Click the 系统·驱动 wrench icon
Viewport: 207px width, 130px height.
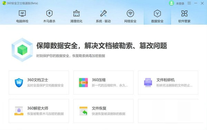click(103, 13)
